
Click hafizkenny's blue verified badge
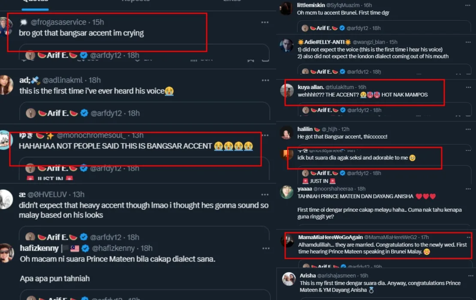pos(84,248)
